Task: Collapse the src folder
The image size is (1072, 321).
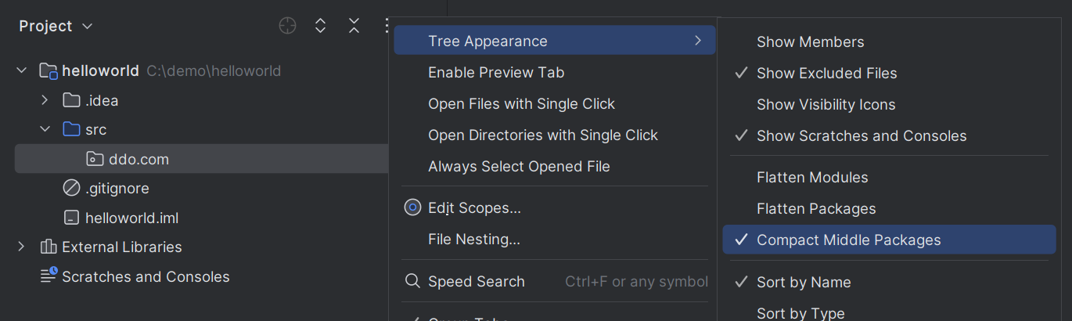Action: click(x=45, y=129)
